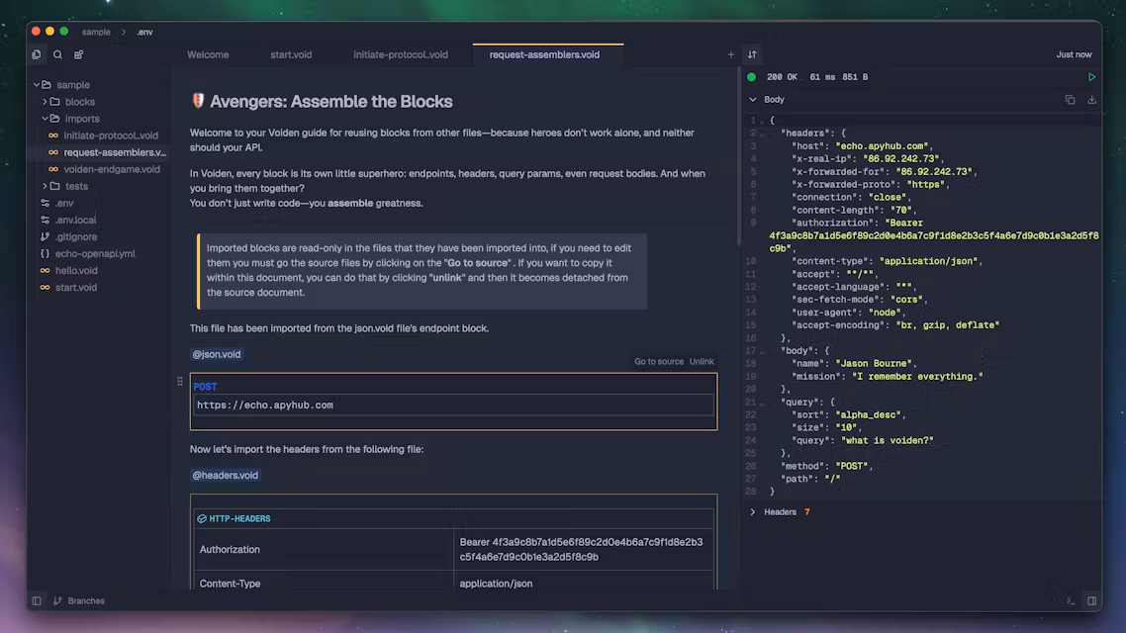Viewport: 1126px width, 633px height.
Task: Click Unlink on the imported block
Action: tap(702, 362)
